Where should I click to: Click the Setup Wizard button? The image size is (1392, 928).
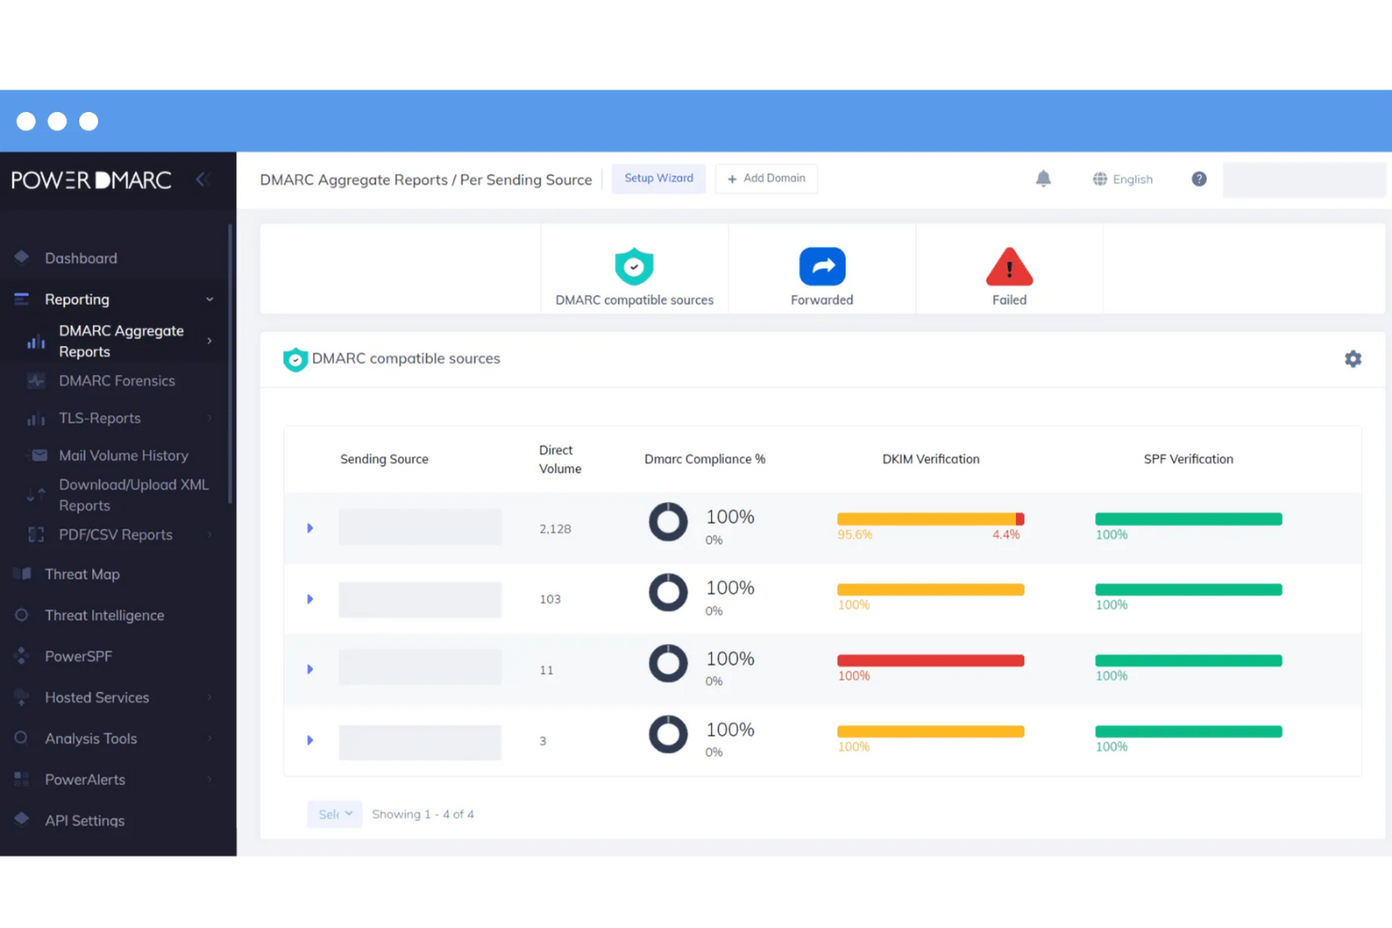coord(658,178)
